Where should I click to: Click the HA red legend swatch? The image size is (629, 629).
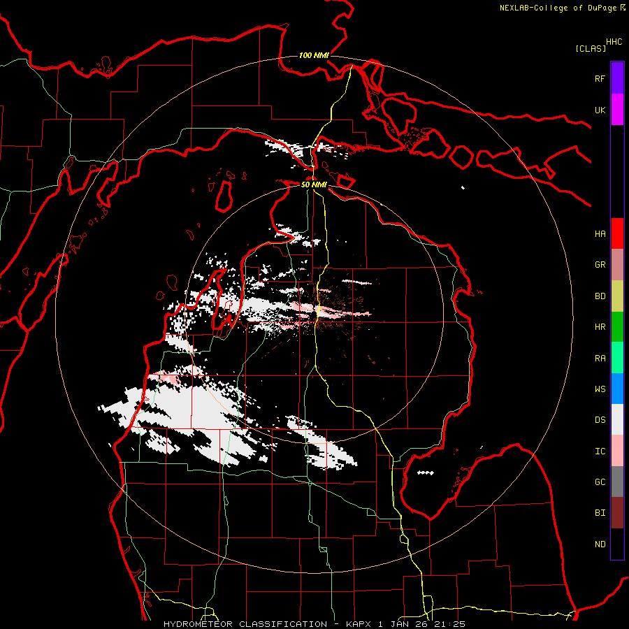617,233
